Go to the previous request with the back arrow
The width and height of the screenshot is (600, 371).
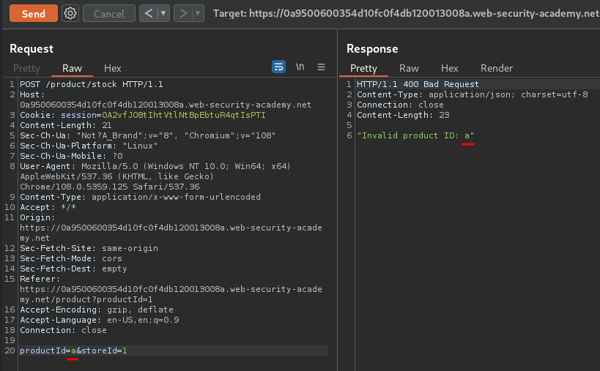point(149,14)
